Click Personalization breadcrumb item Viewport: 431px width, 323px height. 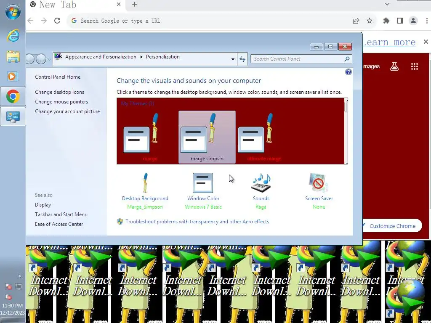pyautogui.click(x=163, y=57)
